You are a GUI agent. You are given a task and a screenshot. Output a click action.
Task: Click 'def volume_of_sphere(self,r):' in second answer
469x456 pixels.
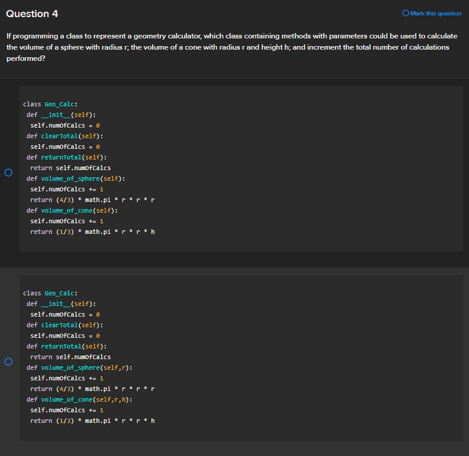click(x=79, y=367)
